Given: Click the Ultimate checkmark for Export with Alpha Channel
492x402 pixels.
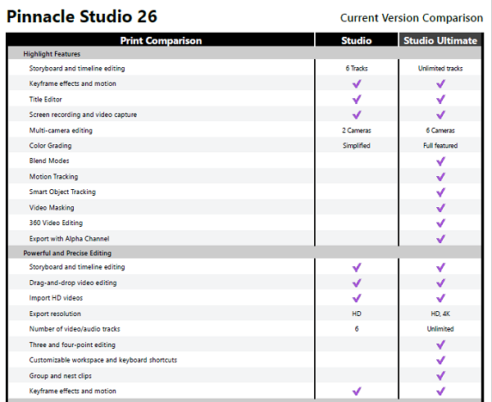Looking at the screenshot, I should point(440,239).
